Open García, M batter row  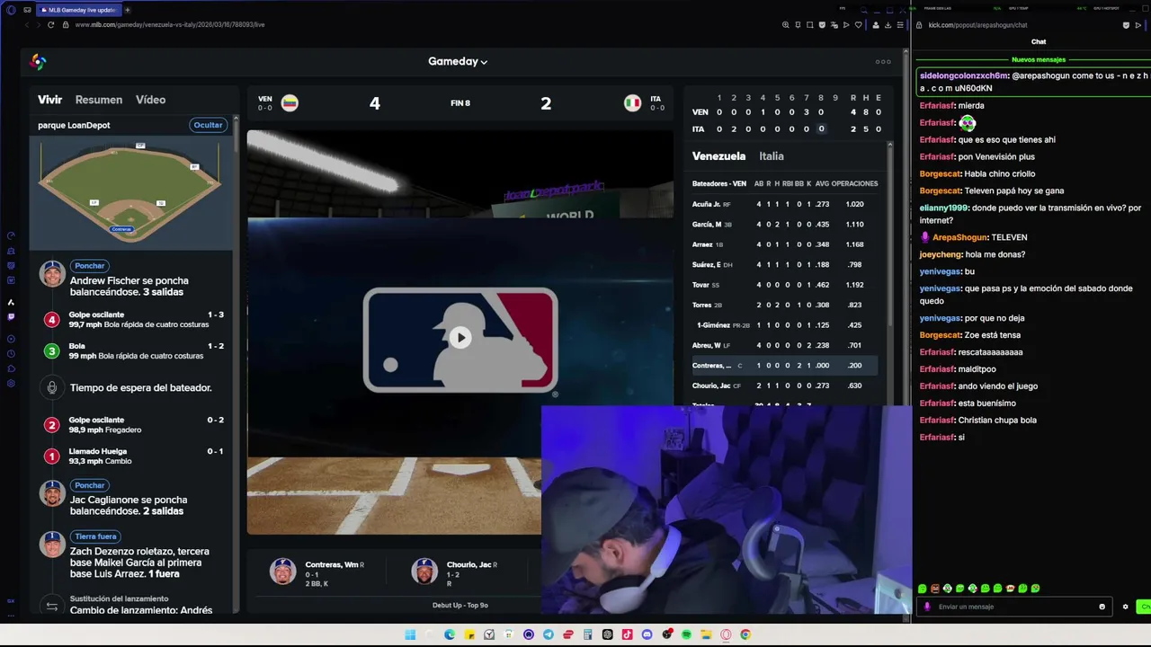pos(784,224)
